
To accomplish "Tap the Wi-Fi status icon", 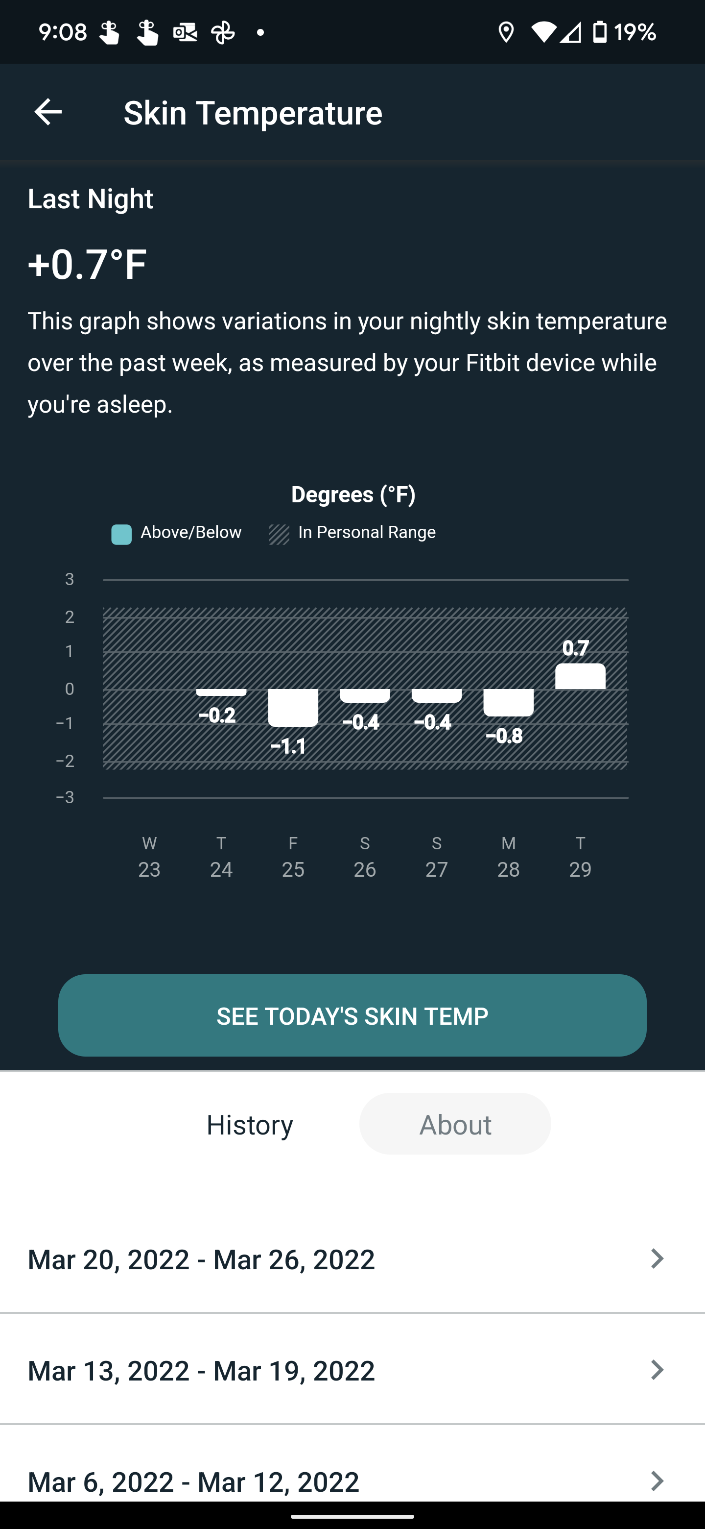I will [x=543, y=32].
